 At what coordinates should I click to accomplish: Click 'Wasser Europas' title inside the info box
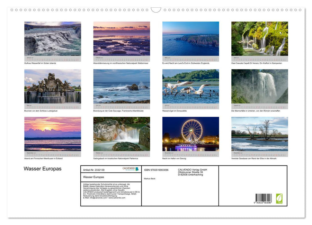(94, 177)
